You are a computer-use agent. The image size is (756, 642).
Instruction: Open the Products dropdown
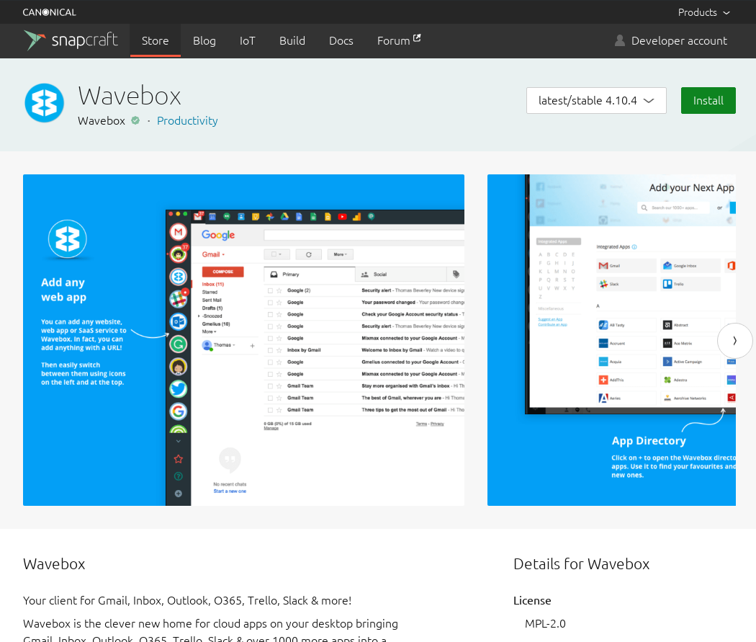tap(703, 12)
